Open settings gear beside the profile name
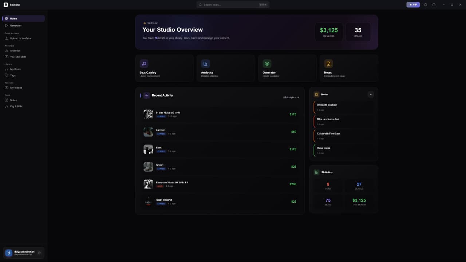The height and width of the screenshot is (262, 466). (39, 253)
